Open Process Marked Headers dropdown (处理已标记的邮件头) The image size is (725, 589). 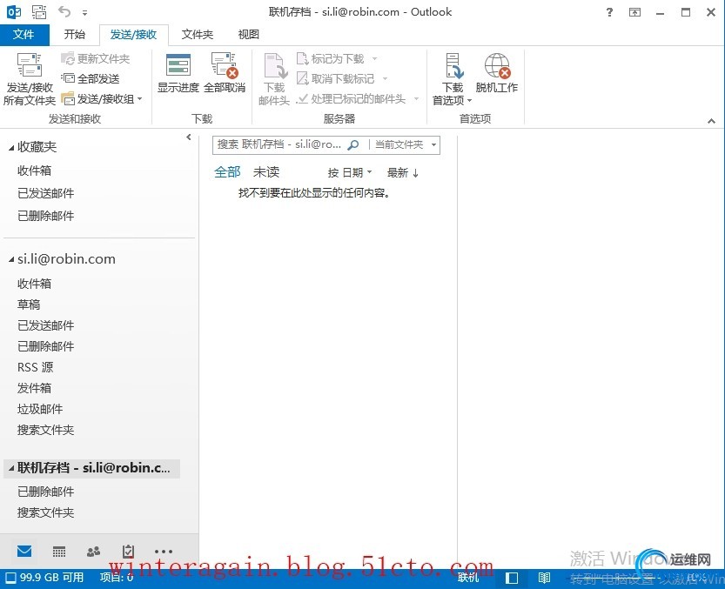pos(358,98)
